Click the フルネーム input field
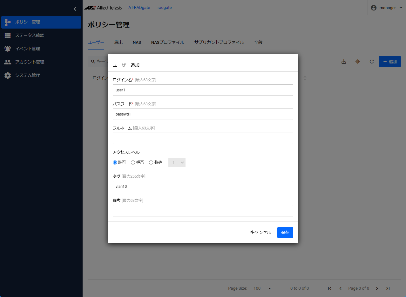The width and height of the screenshot is (406, 297). coord(203,138)
